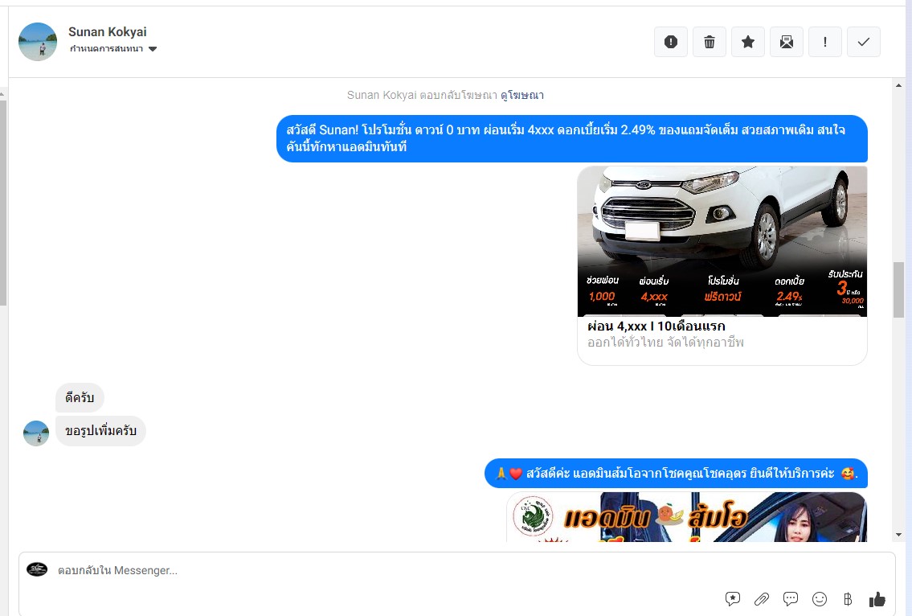Open the white Ford car ad image
Image resolution: width=912 pixels, height=616 pixels.
pos(722,241)
